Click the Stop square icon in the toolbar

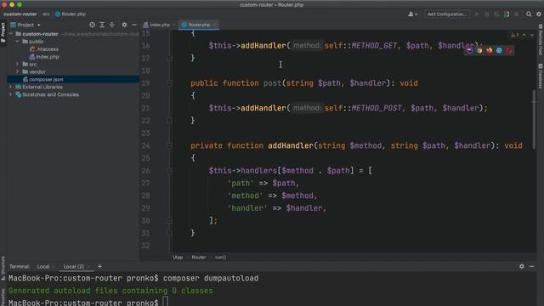pyautogui.click(x=517, y=14)
